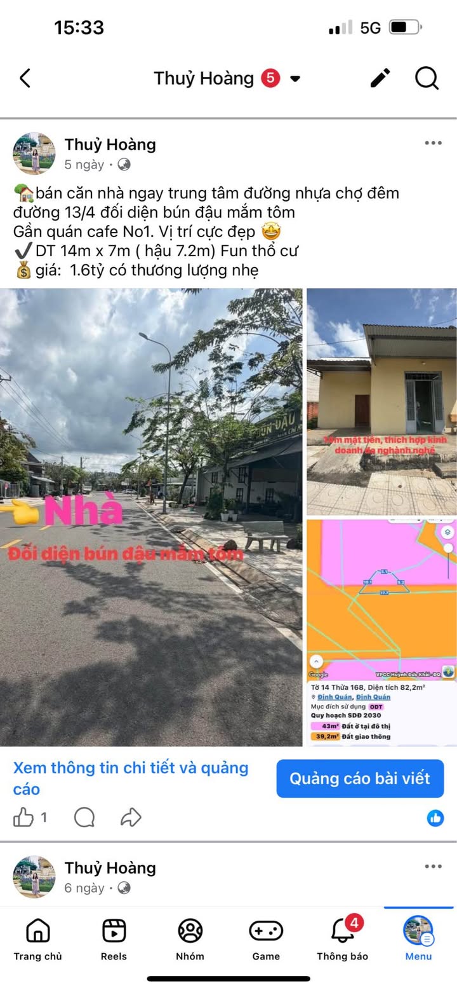The image size is (457, 990).
Task: Open second post's three-dot options menu
Action: pos(433,866)
